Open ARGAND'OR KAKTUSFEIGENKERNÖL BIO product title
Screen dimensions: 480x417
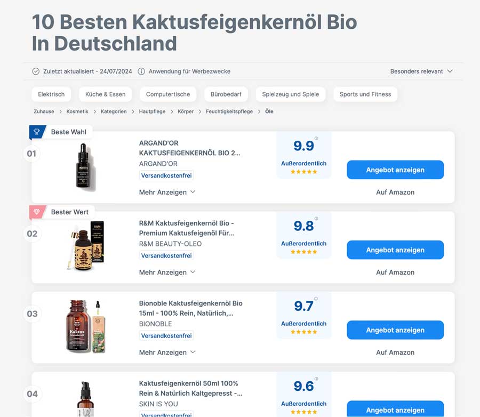[189, 148]
